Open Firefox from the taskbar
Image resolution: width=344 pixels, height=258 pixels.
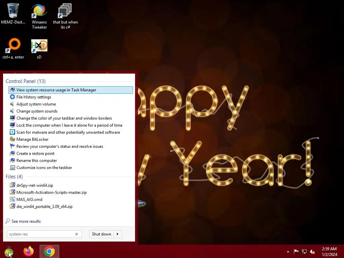pos(29,251)
